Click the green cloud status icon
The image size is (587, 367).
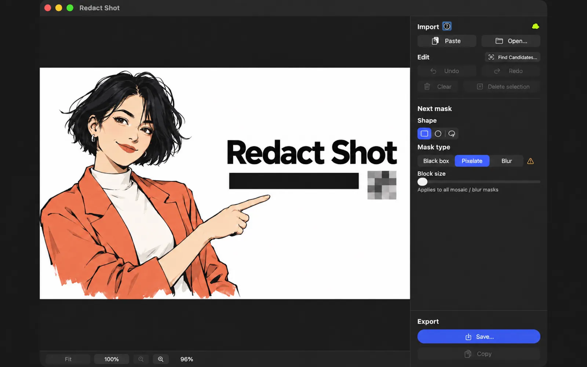pyautogui.click(x=536, y=26)
